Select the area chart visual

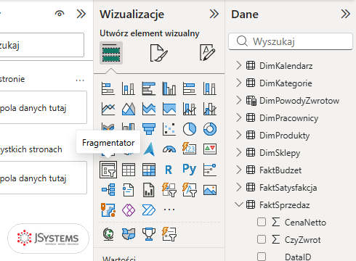click(129, 109)
